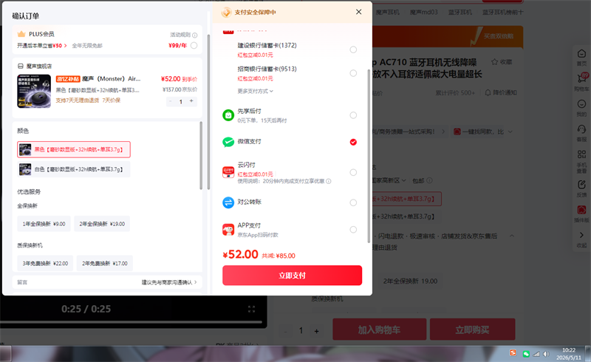
Task: Switch to the 魔声耳机 search tab
Action: (x=387, y=13)
